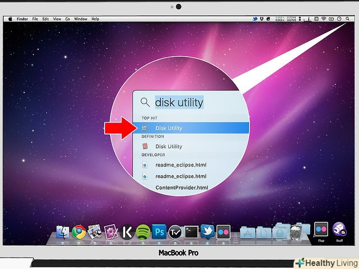Click dictionary icon beside definition result
Image resolution: width=359 pixels, height=269 pixels.
(145, 146)
